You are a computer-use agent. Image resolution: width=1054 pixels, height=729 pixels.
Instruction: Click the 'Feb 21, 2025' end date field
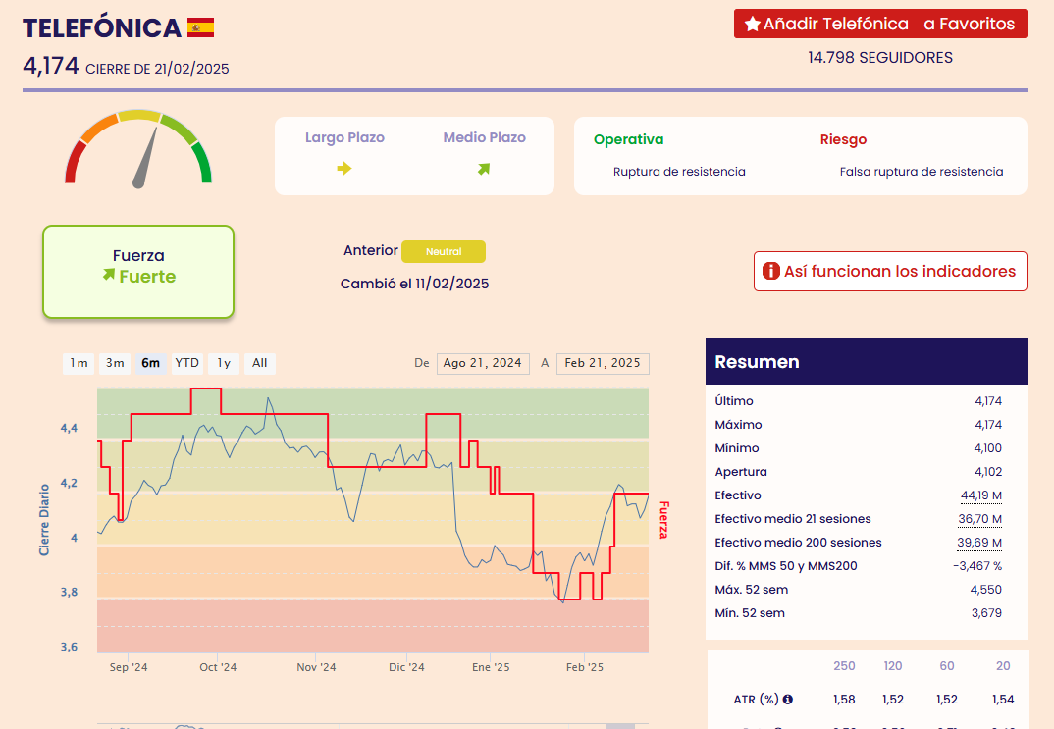point(603,363)
